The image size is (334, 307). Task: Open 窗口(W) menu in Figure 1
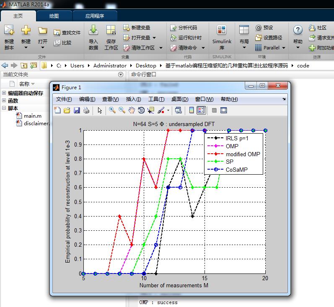point(204,99)
